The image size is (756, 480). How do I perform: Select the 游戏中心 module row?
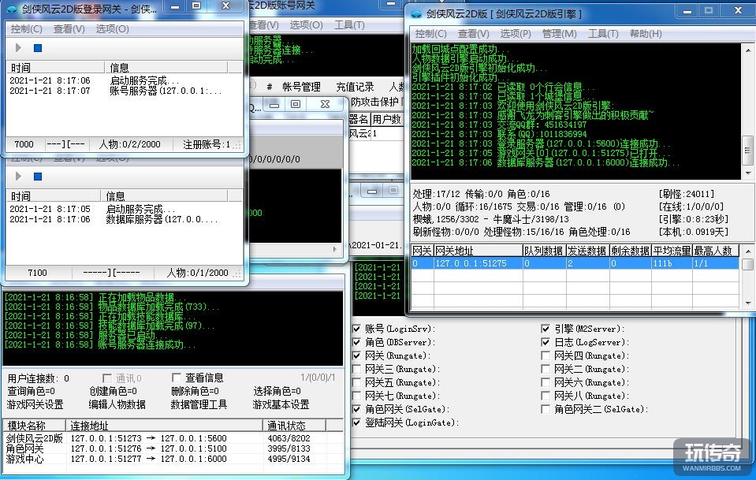pos(173,459)
